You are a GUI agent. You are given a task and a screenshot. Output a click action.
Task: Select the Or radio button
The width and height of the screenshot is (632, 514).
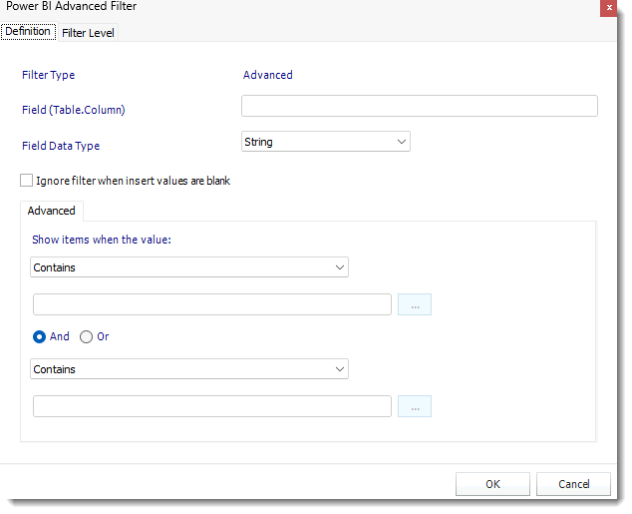pos(86,336)
